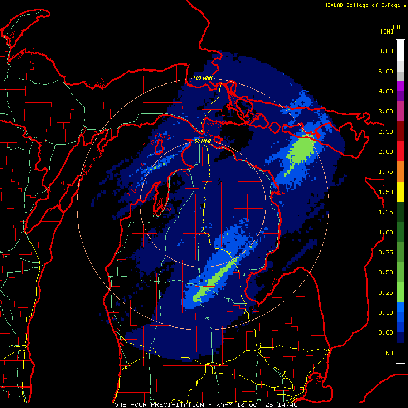Click the 50 NMI range ring label

click(203, 141)
